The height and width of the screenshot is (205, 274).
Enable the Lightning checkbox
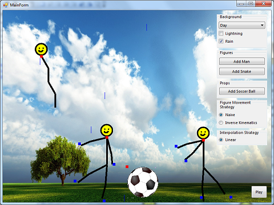[x=221, y=34]
